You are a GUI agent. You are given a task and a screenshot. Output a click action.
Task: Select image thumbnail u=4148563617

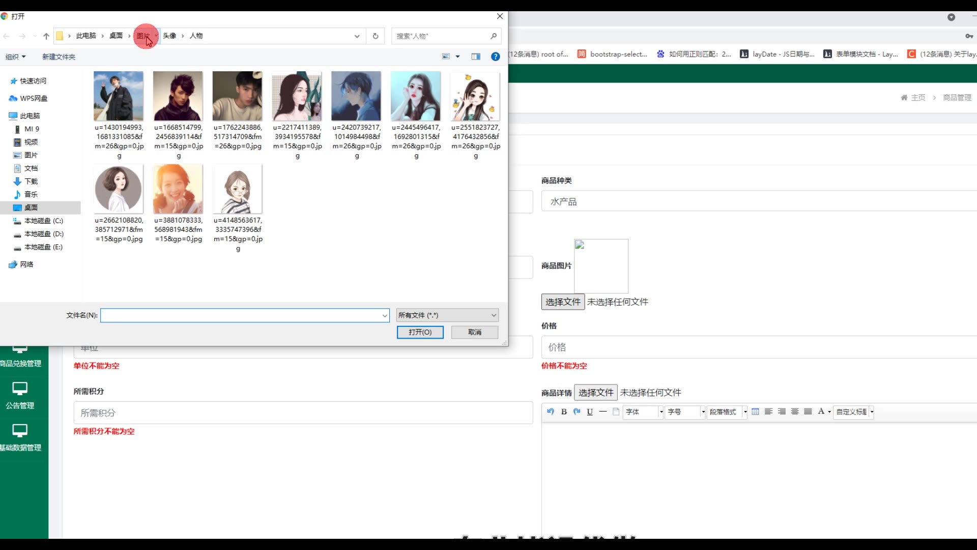(x=238, y=189)
